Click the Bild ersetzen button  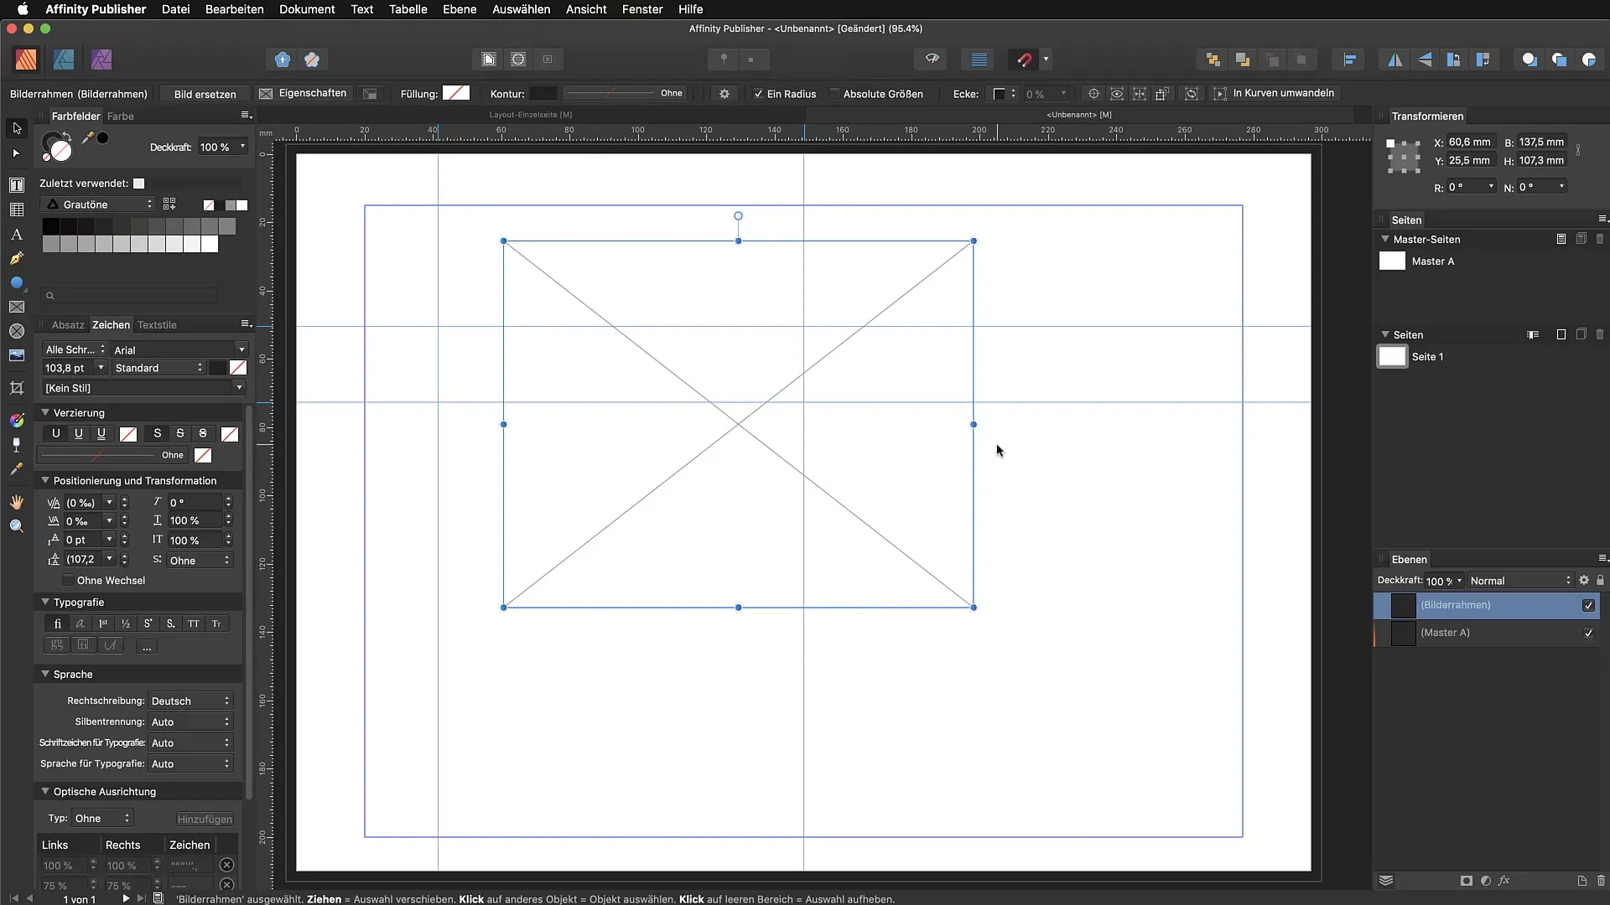[x=205, y=94]
